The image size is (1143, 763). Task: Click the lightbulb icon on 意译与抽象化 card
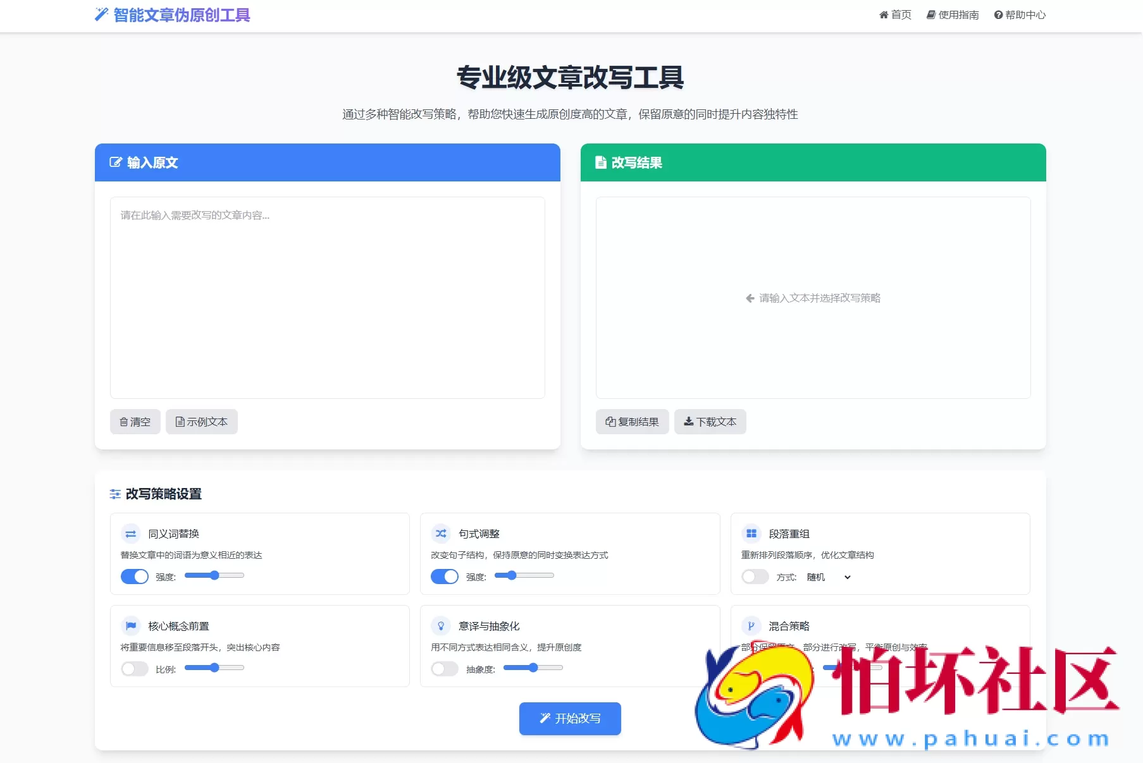click(x=441, y=626)
